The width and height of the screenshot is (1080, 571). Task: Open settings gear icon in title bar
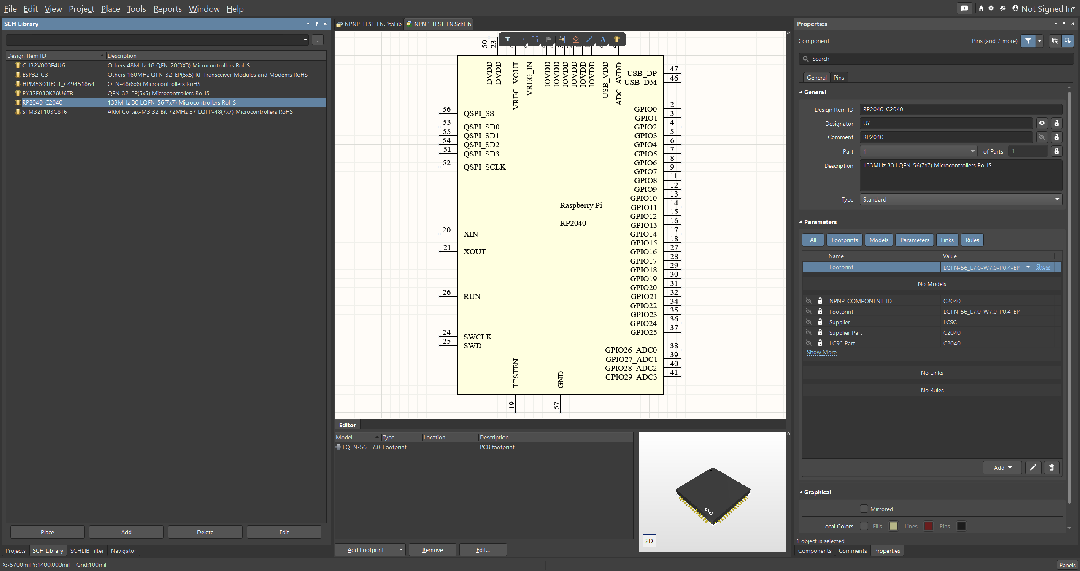(991, 8)
